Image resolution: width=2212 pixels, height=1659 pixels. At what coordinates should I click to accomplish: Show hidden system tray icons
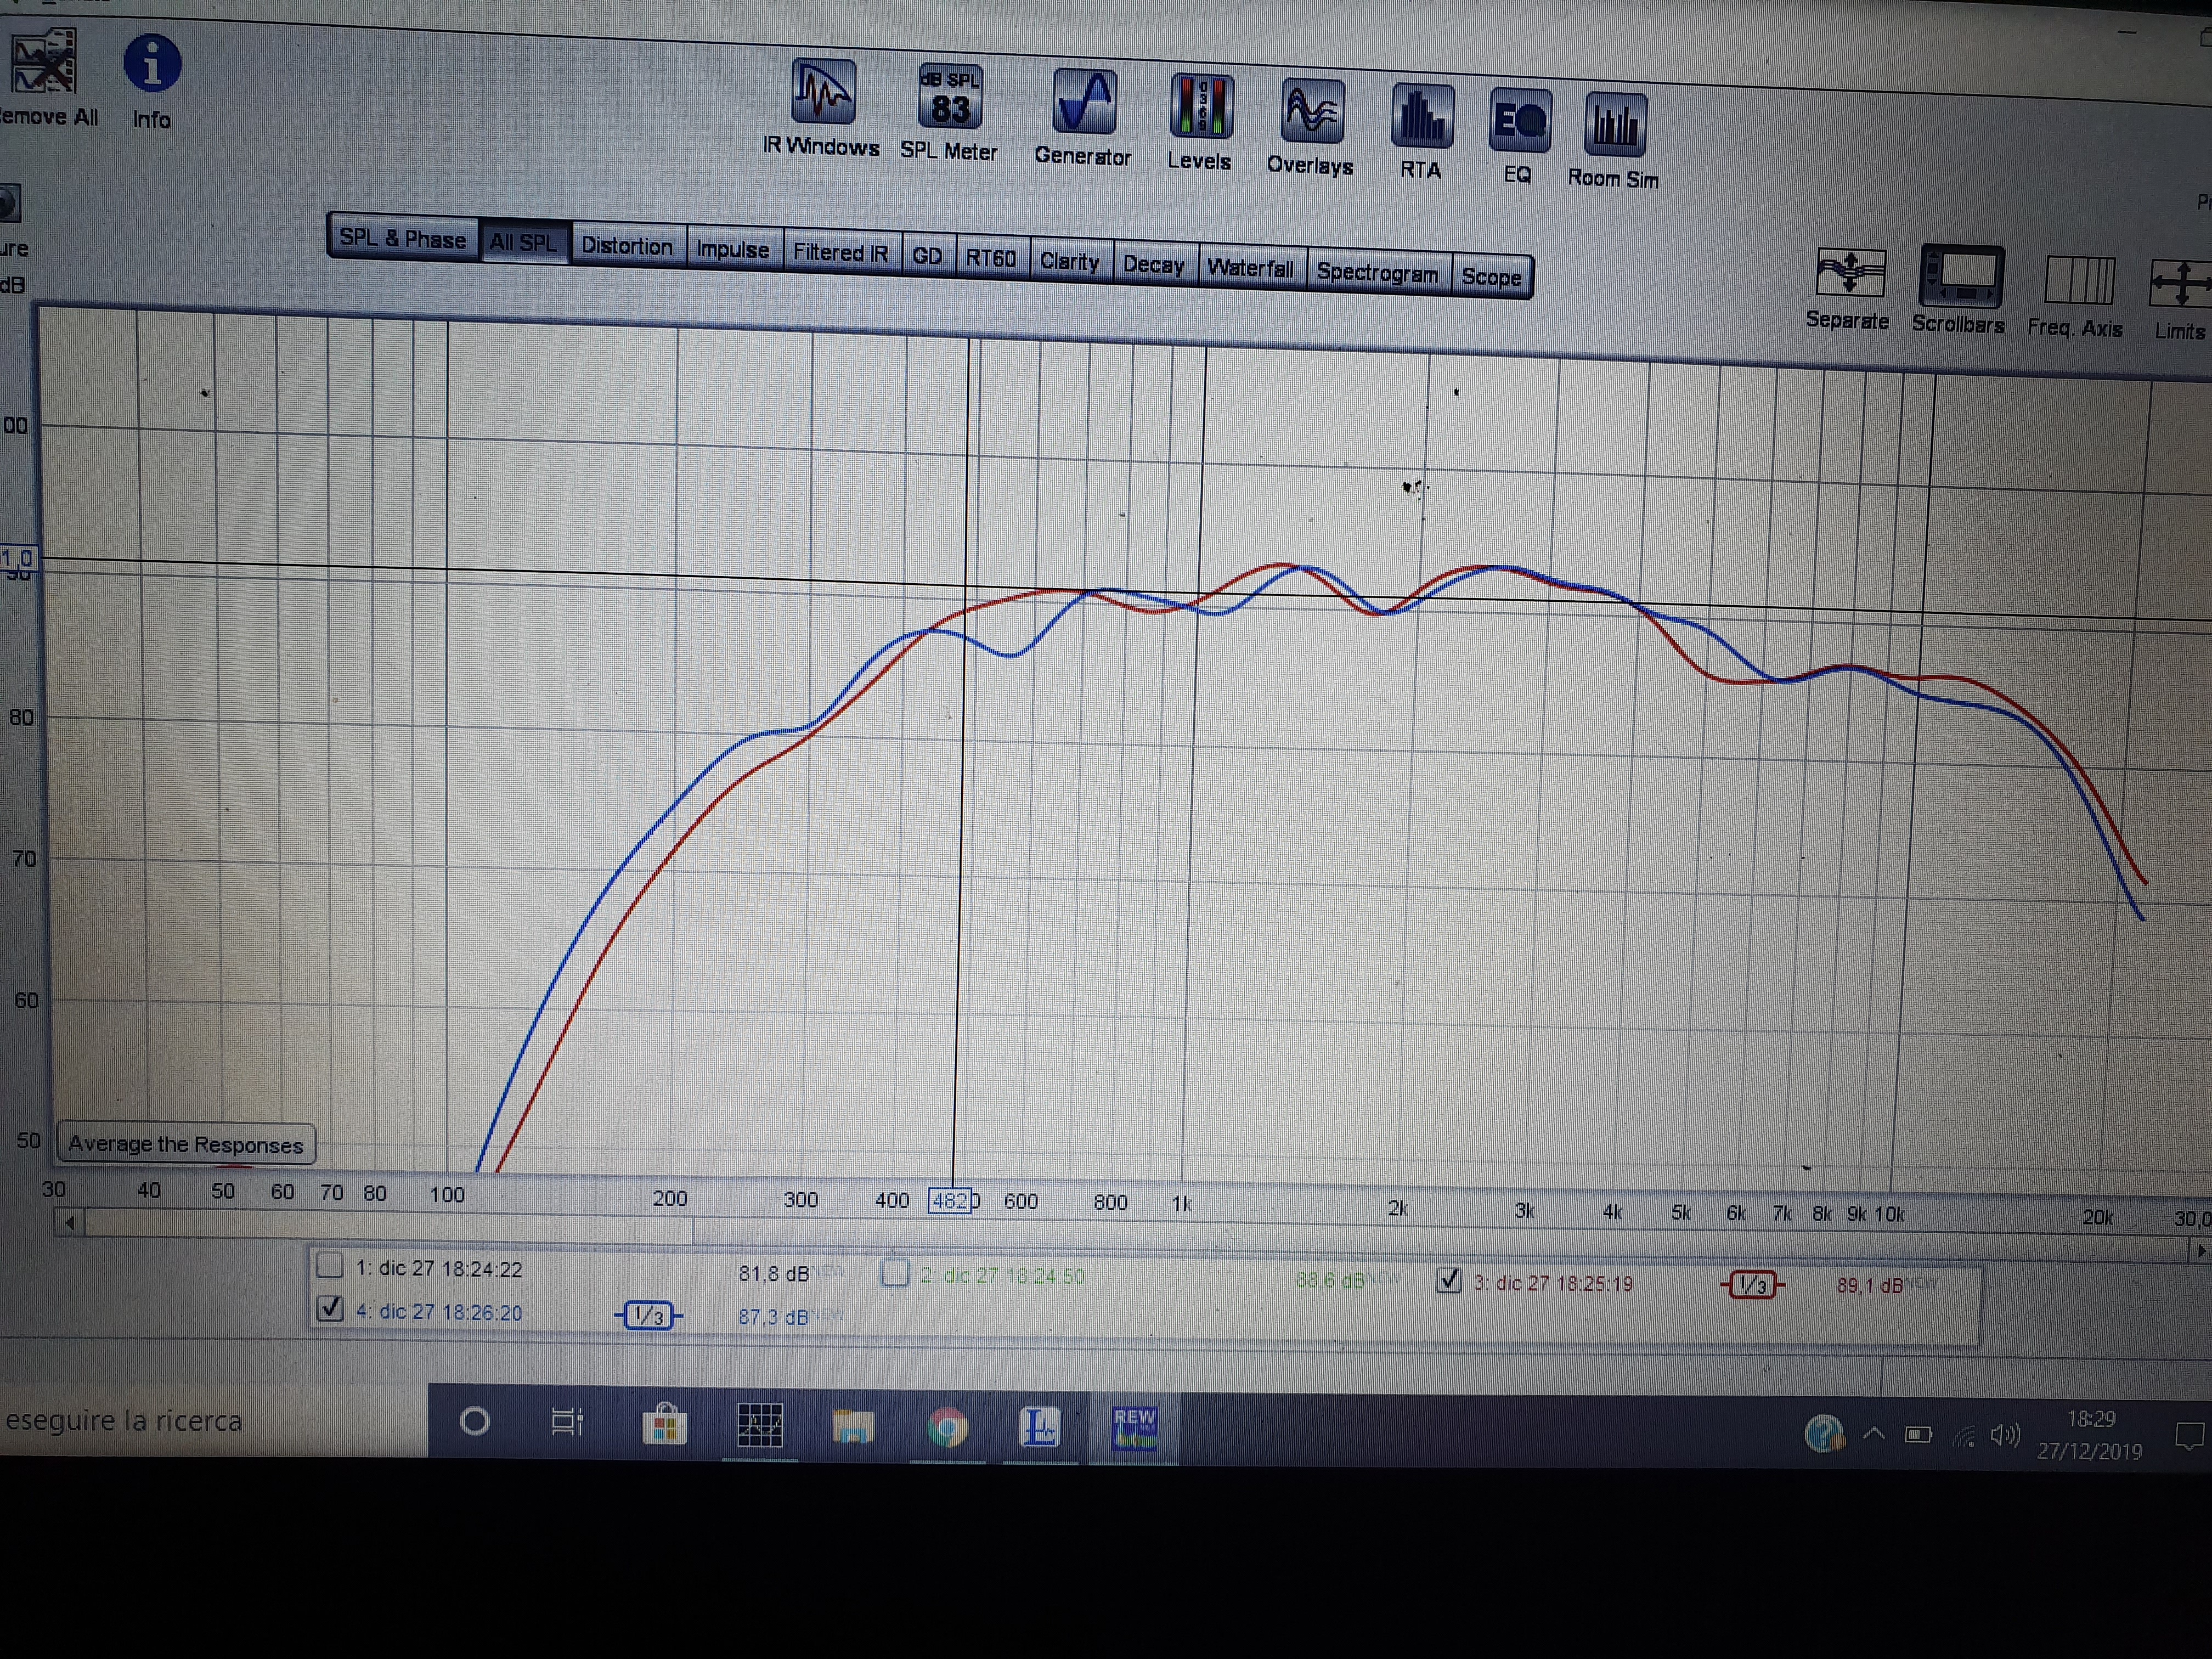1873,1434
